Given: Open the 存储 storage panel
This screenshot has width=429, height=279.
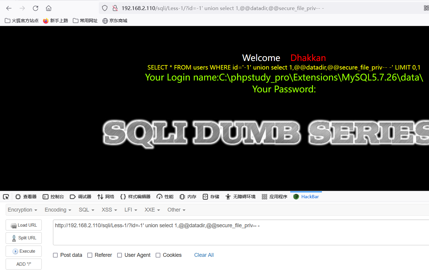Looking at the screenshot, I should coord(211,197).
